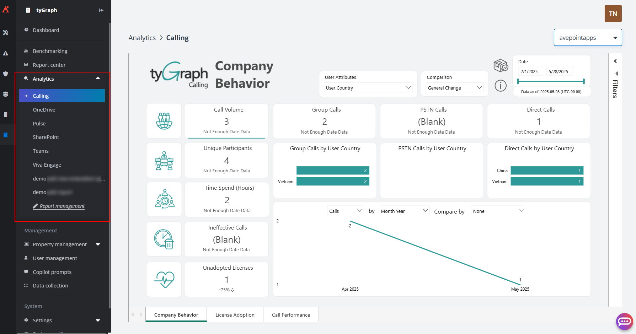Image resolution: width=636 pixels, height=334 pixels.
Task: Switch to the Call Performance tab
Action: [291, 315]
